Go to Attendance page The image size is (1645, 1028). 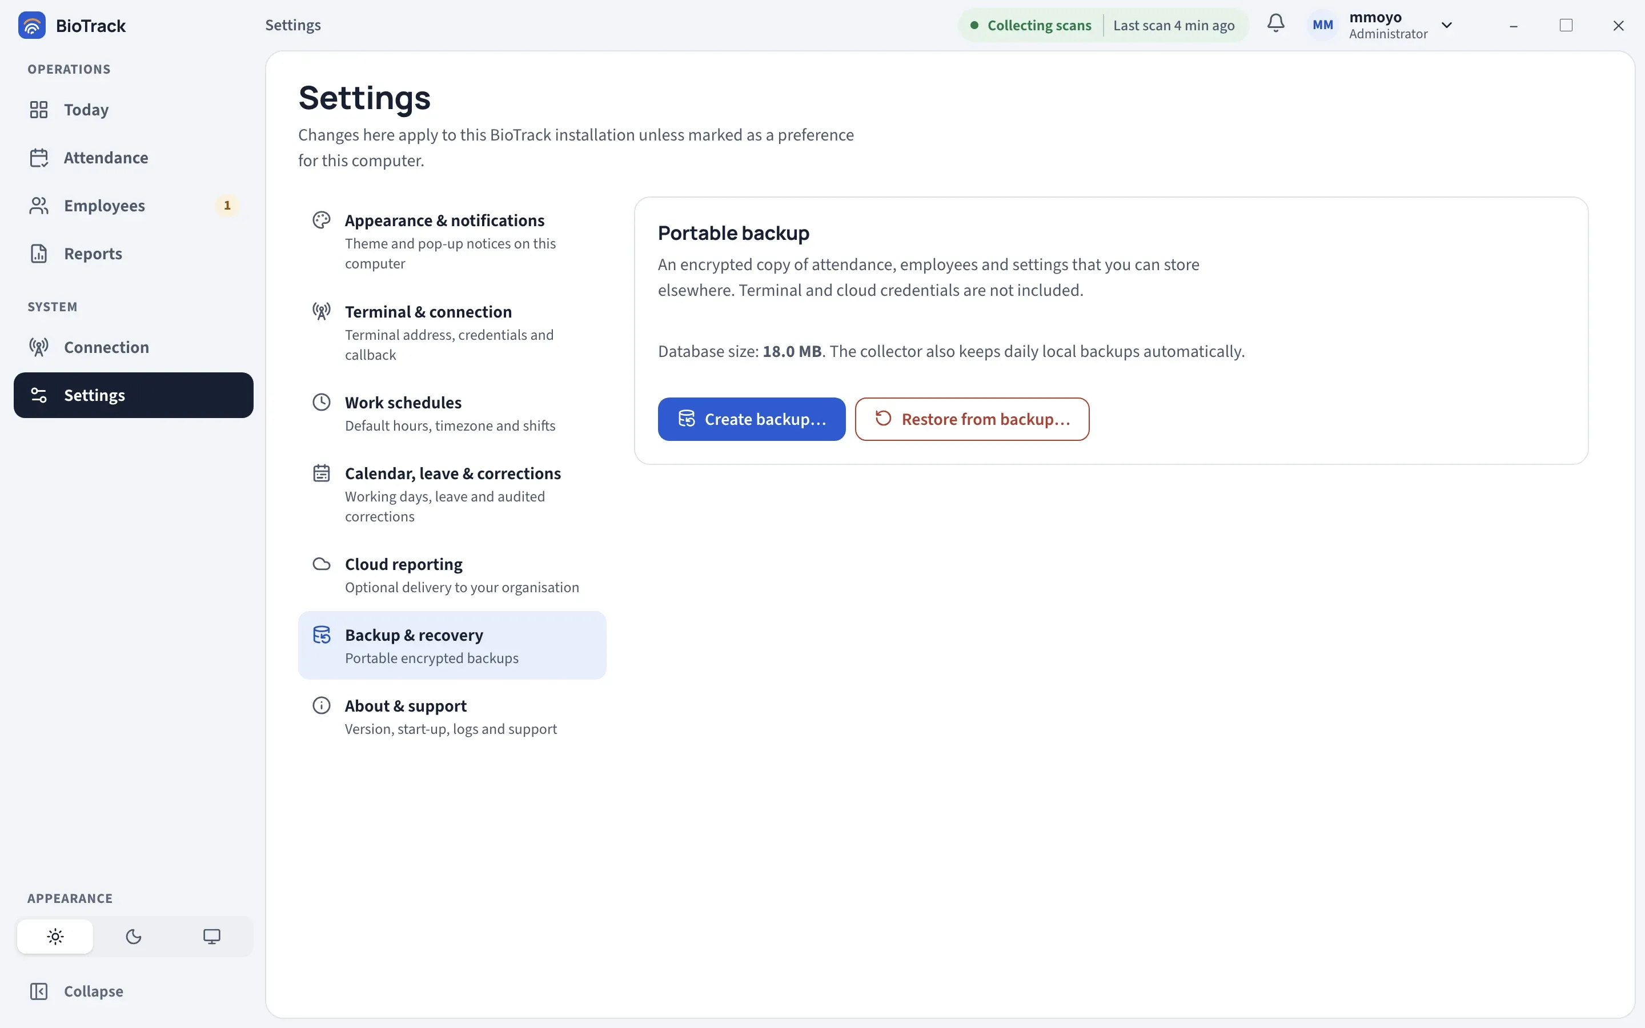pyautogui.click(x=133, y=158)
